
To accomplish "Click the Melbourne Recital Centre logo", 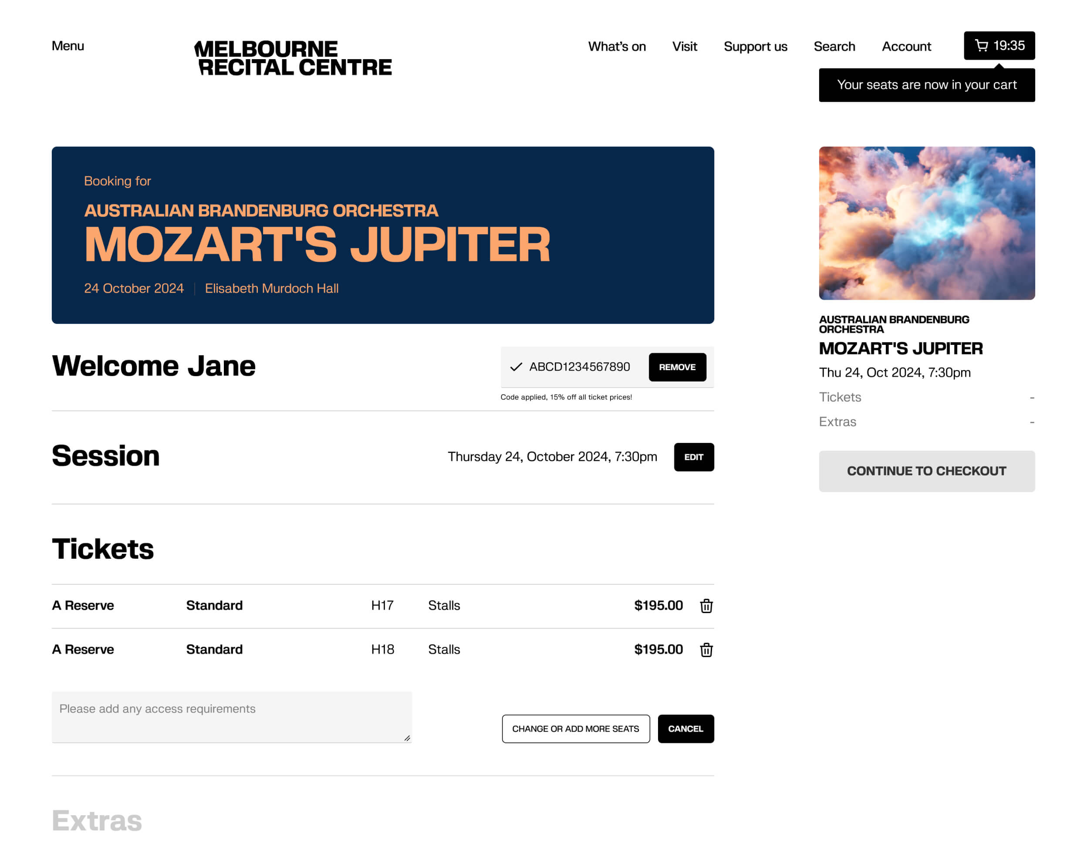I will pyautogui.click(x=293, y=58).
